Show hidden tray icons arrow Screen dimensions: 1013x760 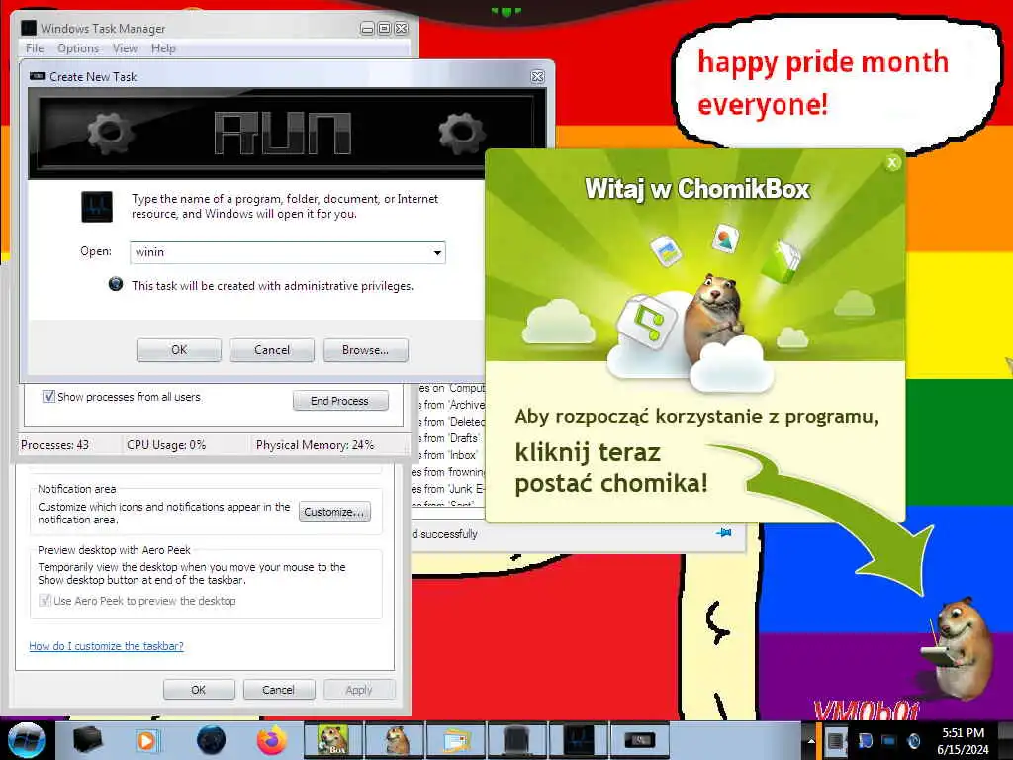point(811,740)
